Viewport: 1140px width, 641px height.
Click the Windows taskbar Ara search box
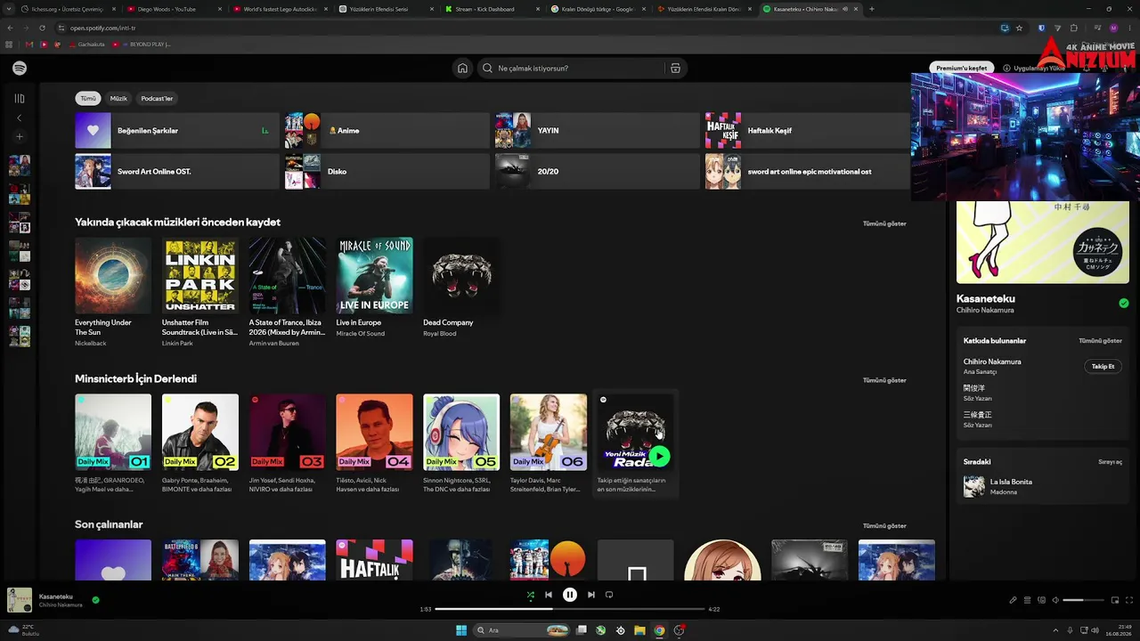tap(522, 630)
